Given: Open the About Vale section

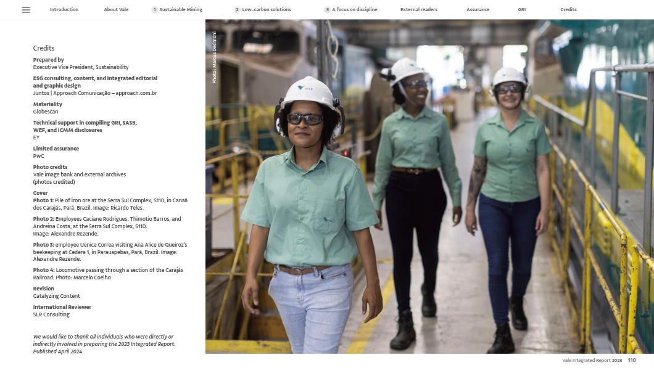Looking at the screenshot, I should (116, 10).
